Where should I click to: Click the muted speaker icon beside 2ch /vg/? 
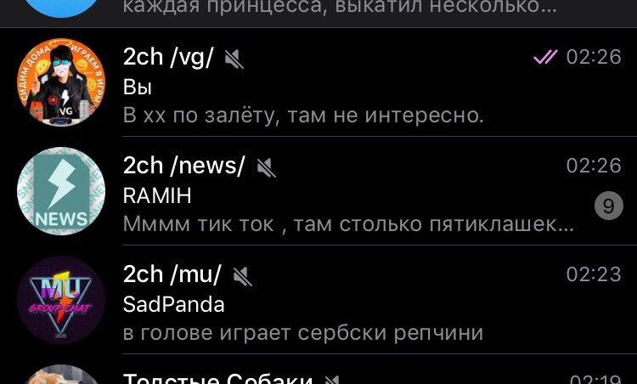point(234,59)
